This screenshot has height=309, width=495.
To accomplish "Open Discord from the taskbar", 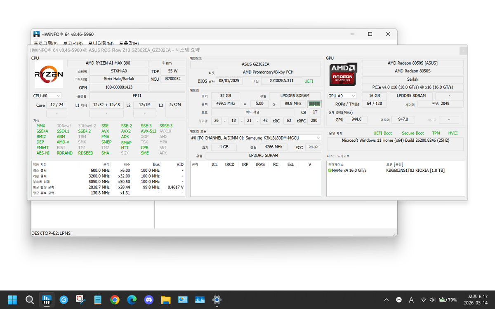I will pyautogui.click(x=149, y=300).
